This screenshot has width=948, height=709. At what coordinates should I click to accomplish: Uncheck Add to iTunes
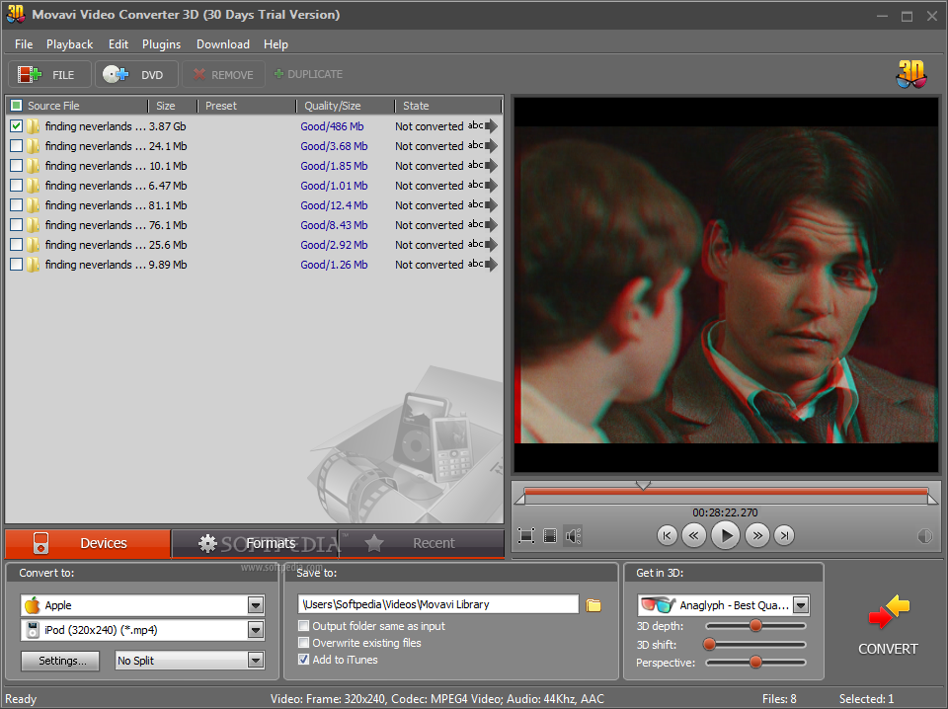(x=303, y=660)
